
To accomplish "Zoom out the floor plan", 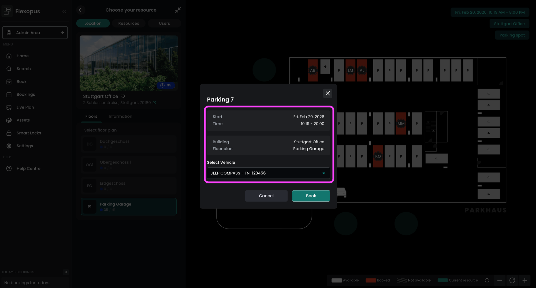I will tap(500, 280).
